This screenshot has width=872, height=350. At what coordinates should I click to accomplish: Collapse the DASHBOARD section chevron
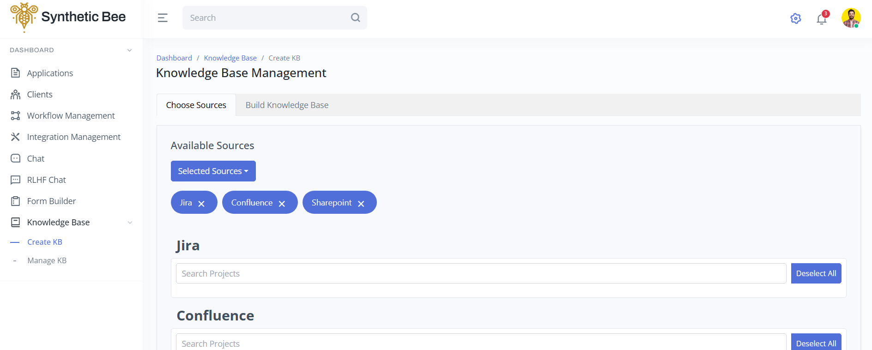129,50
